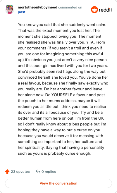Follow the blue "post" link
The image size is (117, 193).
pos(22,12)
